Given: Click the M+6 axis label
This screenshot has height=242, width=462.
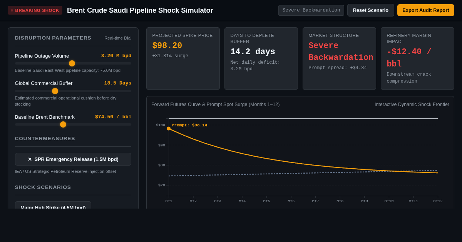Looking at the screenshot, I should click(291, 201).
